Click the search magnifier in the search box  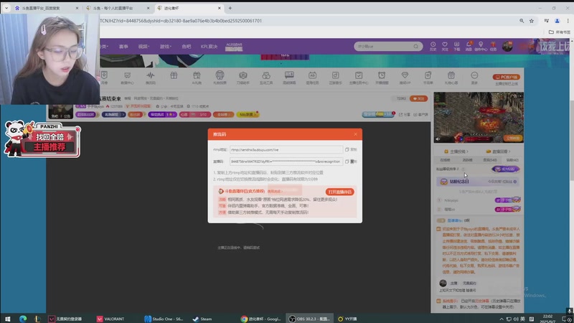[416, 47]
